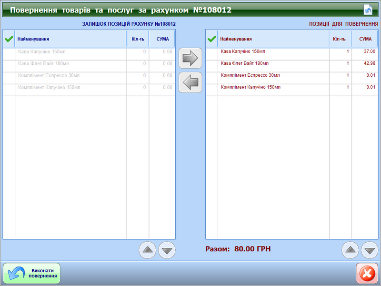Click Виконати повернення button
Viewport: 381px width, 286px height.
click(x=32, y=273)
